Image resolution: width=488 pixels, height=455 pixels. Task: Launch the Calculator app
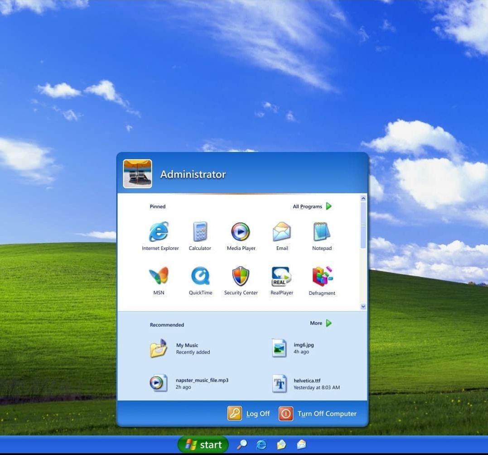(x=200, y=232)
